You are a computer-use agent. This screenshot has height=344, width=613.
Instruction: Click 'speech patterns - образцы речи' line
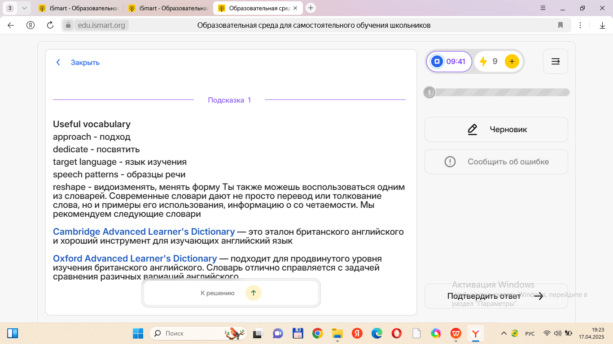[119, 174]
